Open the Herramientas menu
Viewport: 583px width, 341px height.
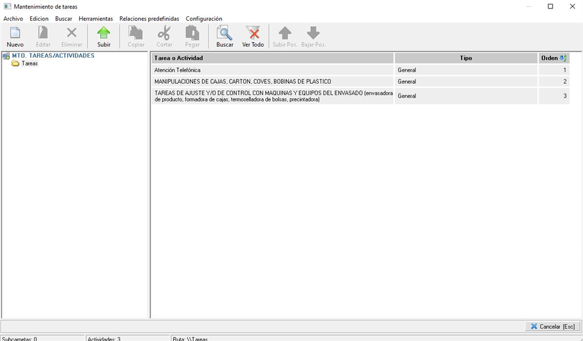click(95, 19)
